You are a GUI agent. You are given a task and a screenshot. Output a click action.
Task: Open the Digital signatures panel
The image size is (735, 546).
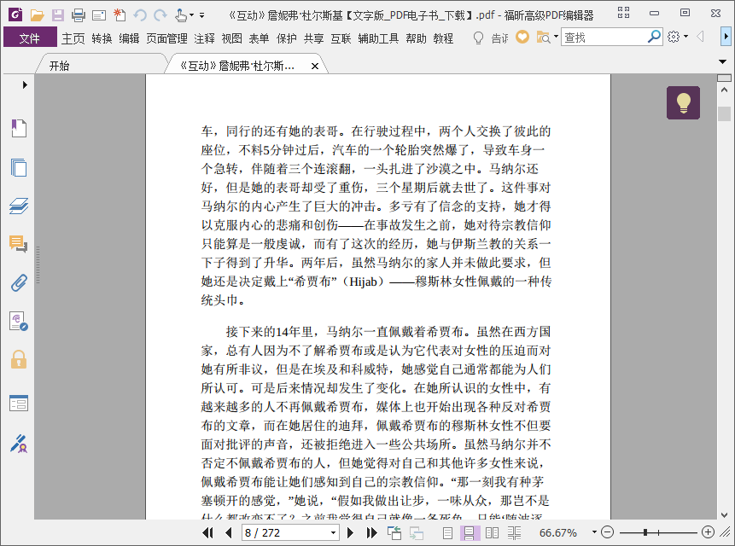(19, 322)
